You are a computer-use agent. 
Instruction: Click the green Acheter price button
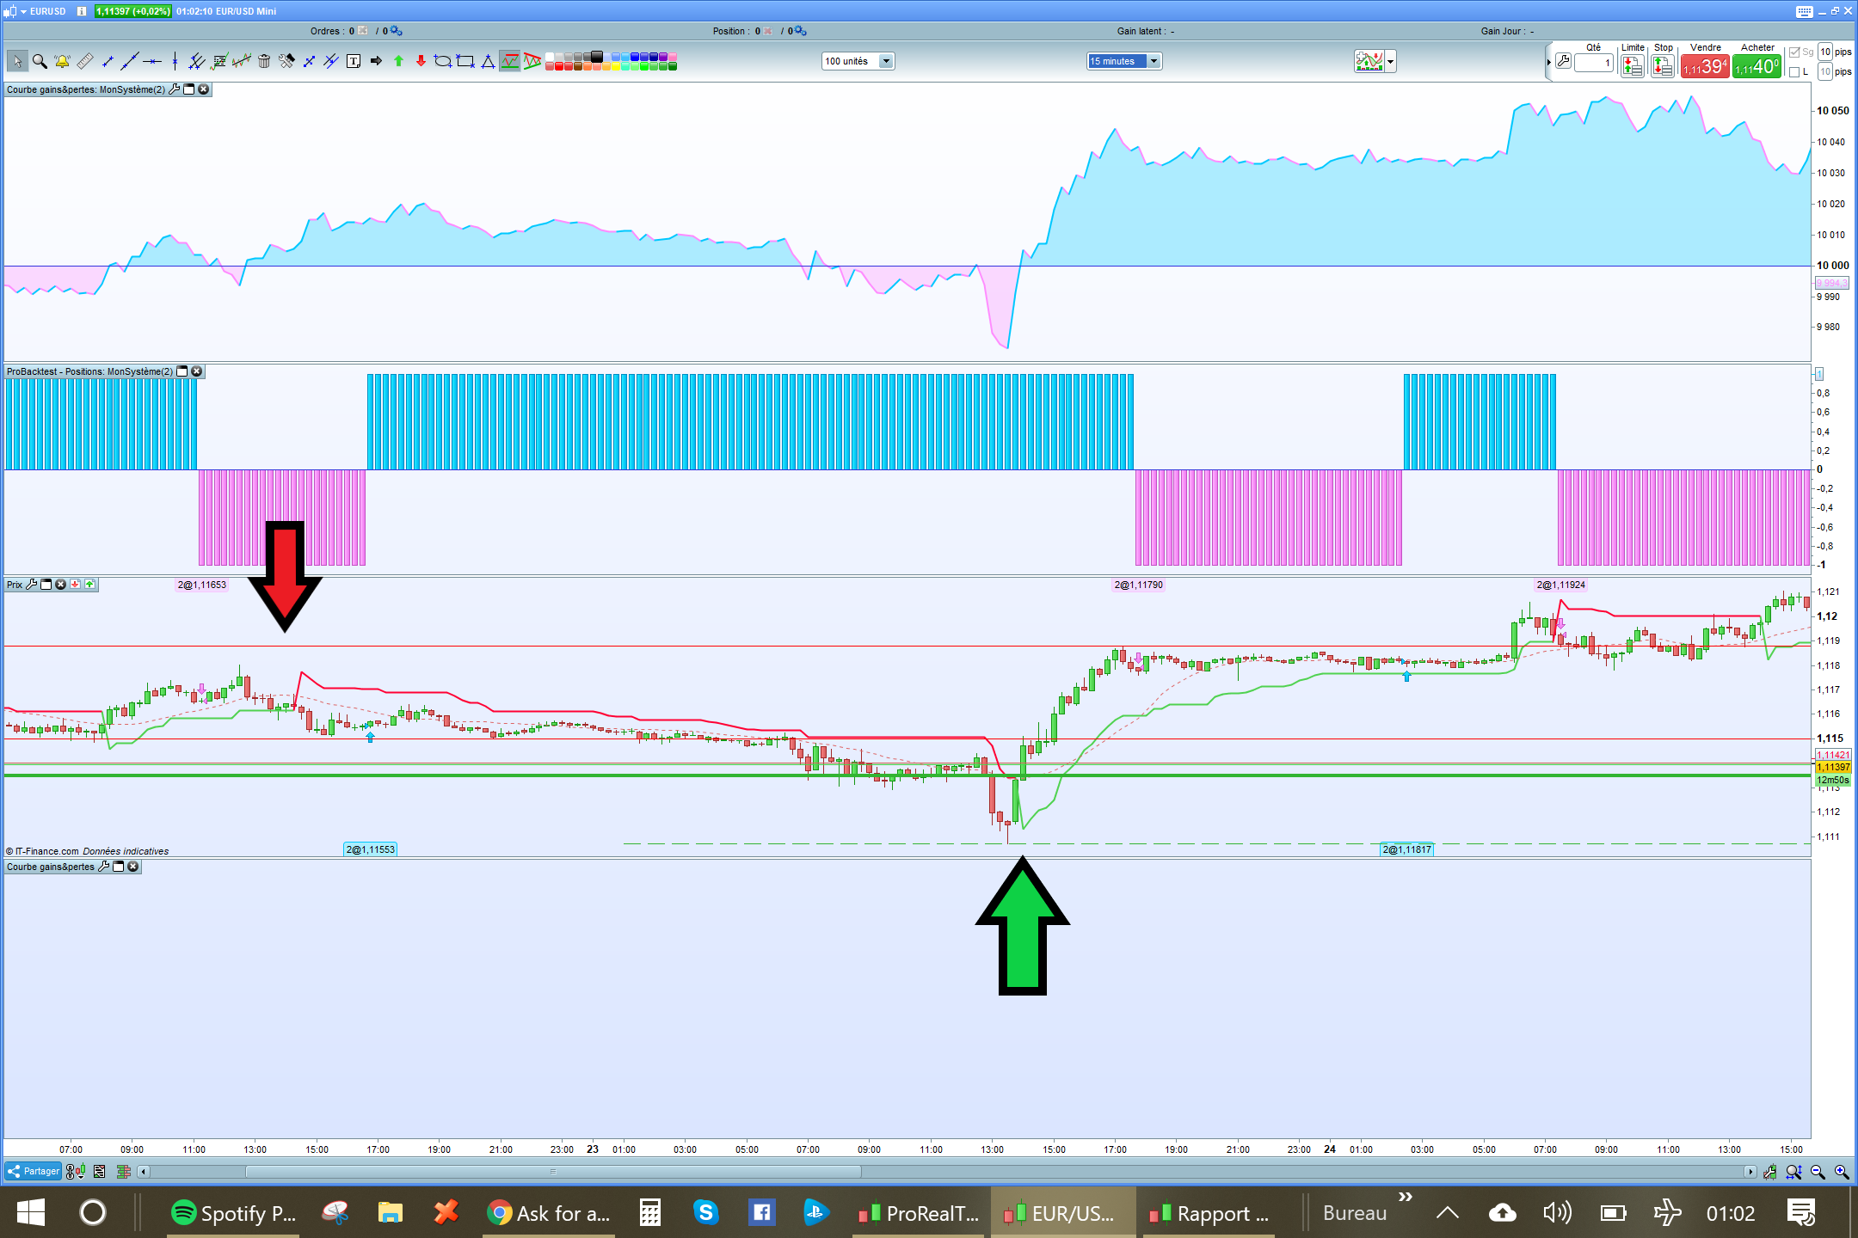pyautogui.click(x=1756, y=66)
